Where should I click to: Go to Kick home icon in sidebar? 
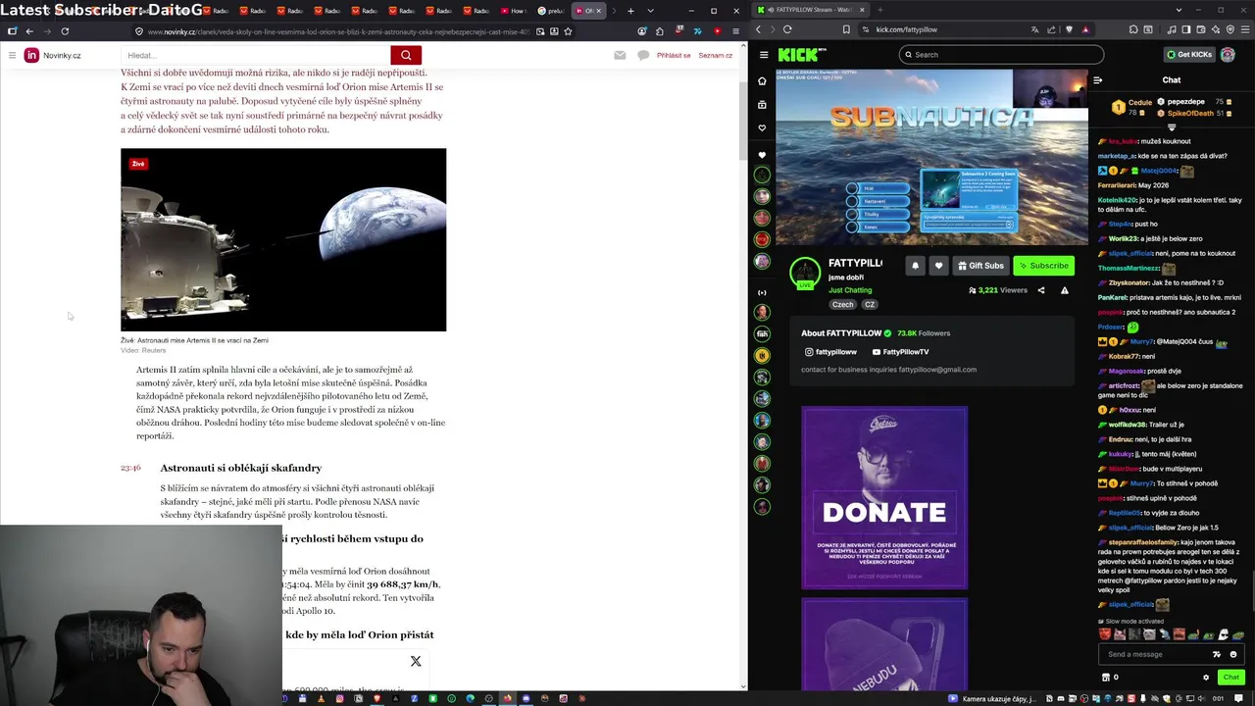[762, 81]
